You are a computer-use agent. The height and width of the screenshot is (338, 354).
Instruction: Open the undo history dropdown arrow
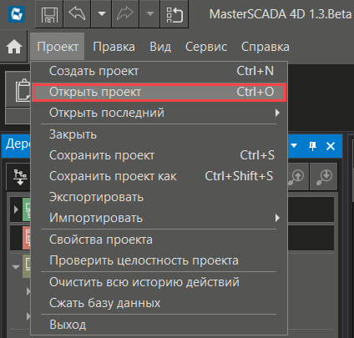[102, 13]
